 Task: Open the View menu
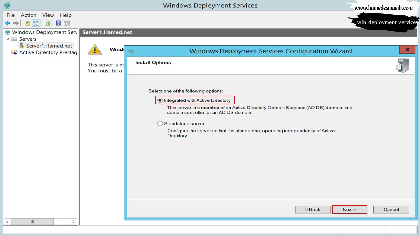48,15
